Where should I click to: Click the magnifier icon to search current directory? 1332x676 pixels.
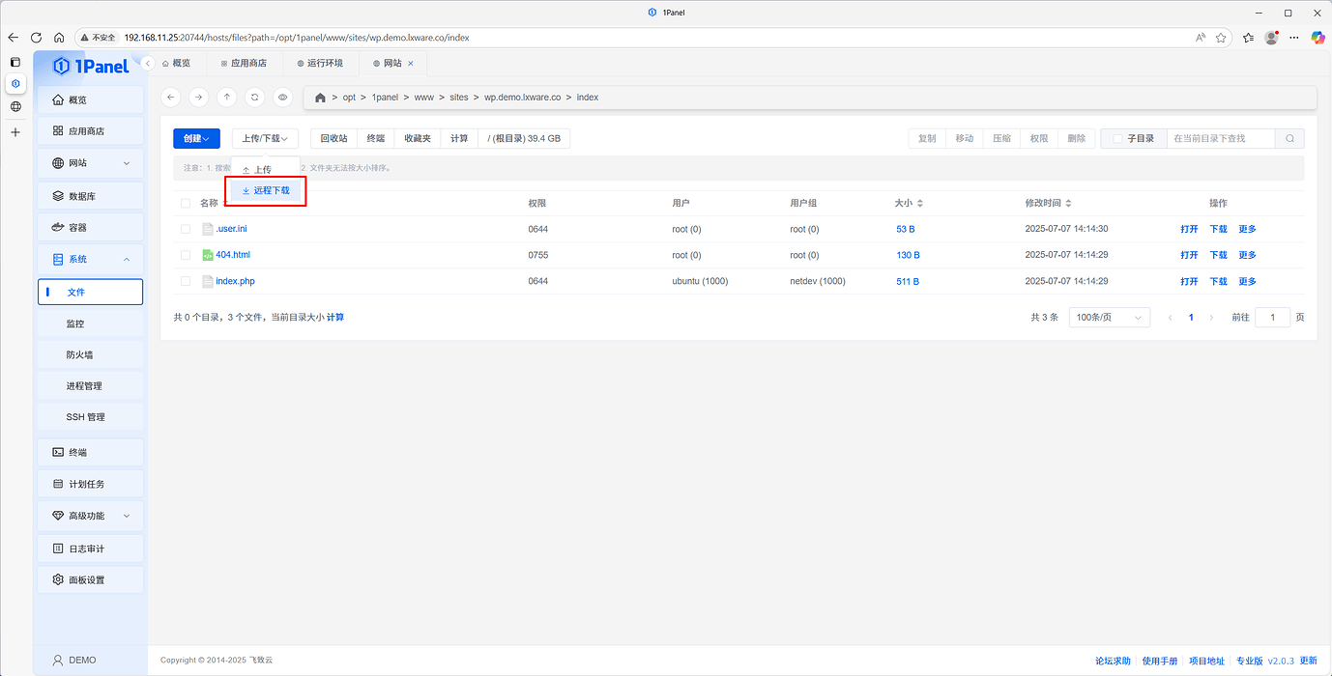(1289, 138)
